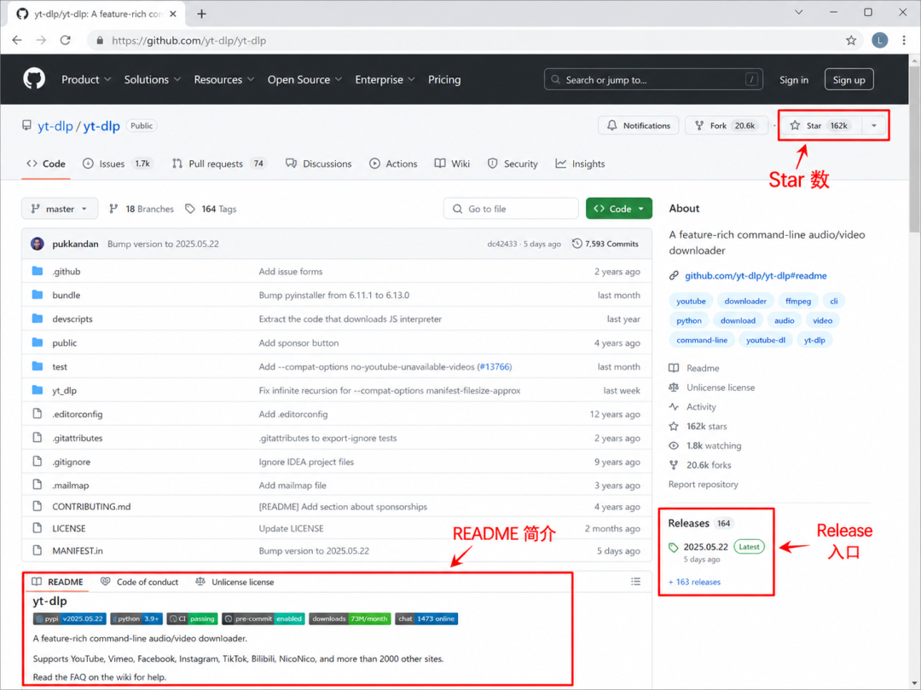This screenshot has width=921, height=690.
Task: Open browser tab search chevron
Action: tap(799, 12)
